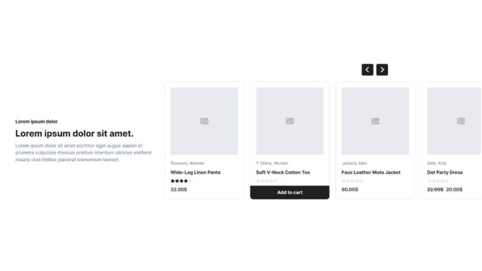
Task: Click the Soft V-Neck Cotton Tee title
Action: click(283, 173)
